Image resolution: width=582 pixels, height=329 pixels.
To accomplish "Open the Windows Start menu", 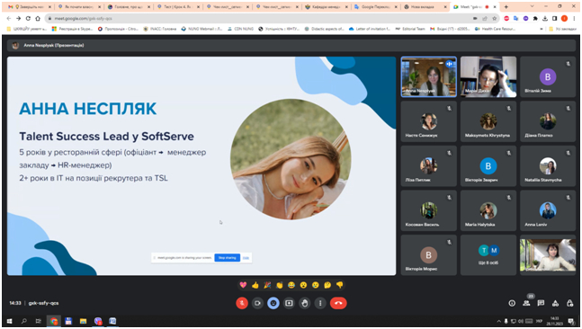I will point(9,321).
